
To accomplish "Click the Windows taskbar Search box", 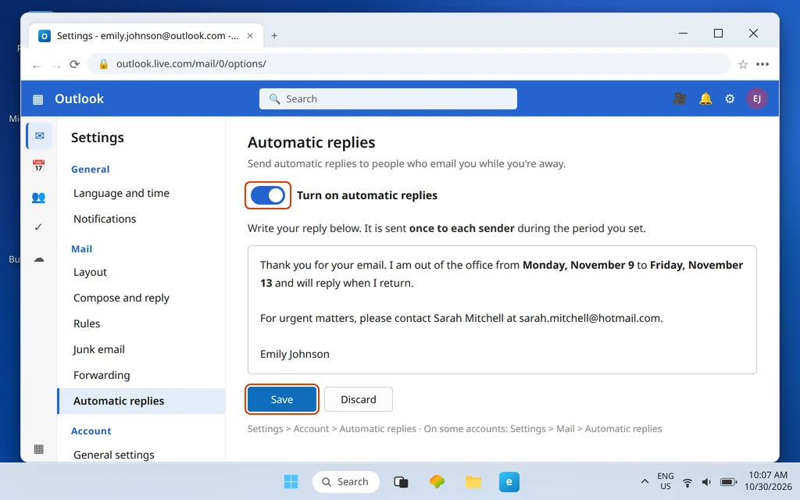I will click(346, 481).
